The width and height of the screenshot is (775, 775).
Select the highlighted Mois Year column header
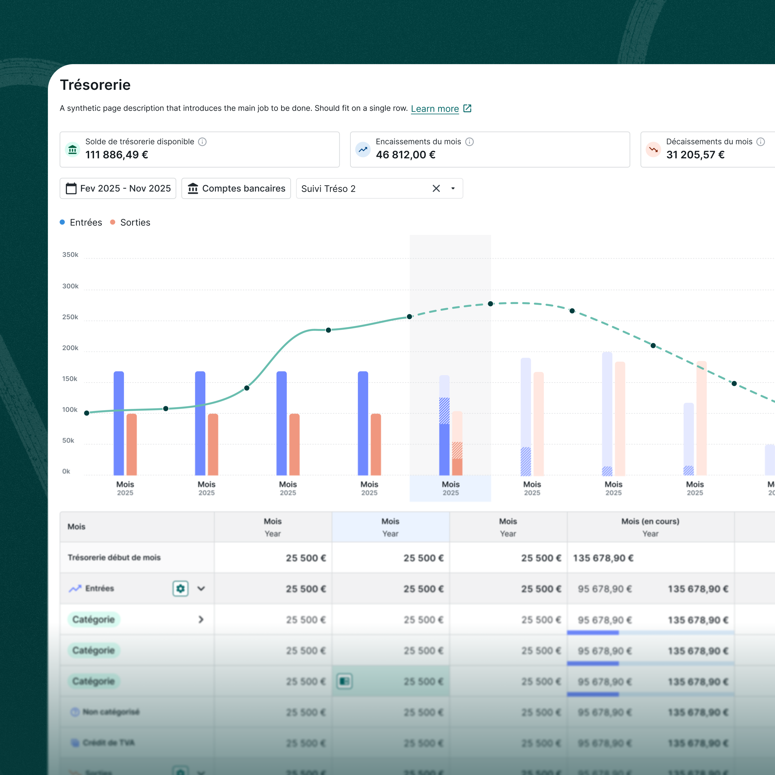pos(390,527)
